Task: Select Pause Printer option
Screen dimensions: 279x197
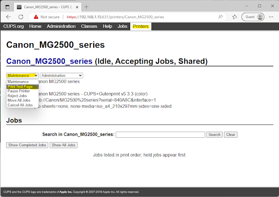Action: (x=22, y=91)
